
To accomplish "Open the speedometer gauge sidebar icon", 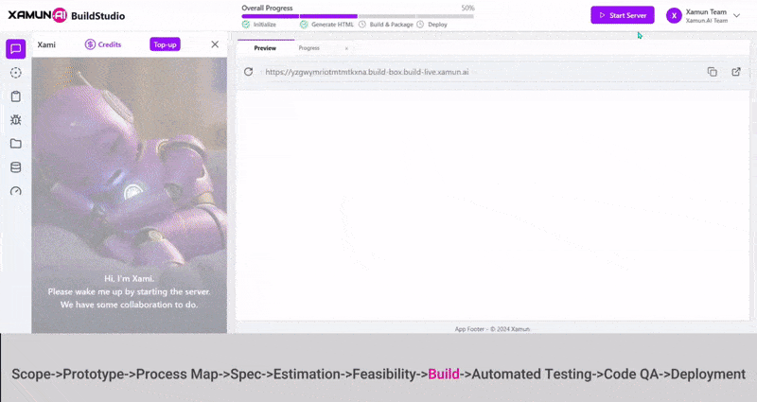I will click(x=15, y=191).
